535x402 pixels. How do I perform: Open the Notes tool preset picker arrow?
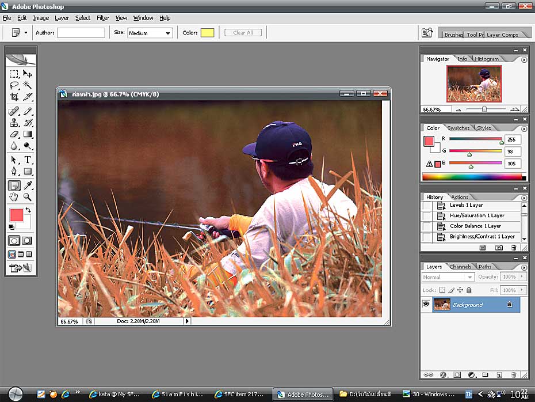pyautogui.click(x=25, y=33)
